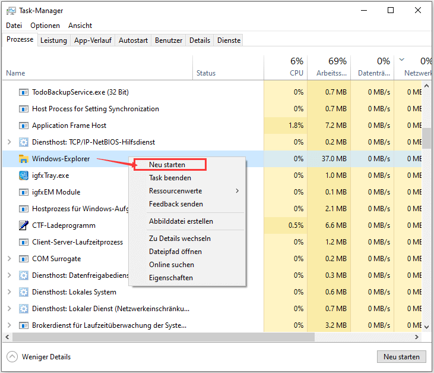Screen dimensions: 434x373
Task: Open the Datei menu
Action: tap(14, 26)
